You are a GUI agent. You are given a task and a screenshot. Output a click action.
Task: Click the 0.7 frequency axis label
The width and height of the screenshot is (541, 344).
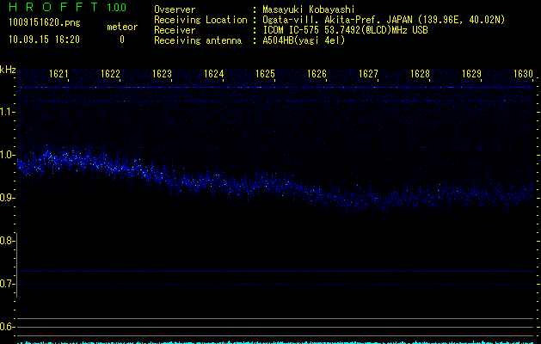[x=8, y=285]
